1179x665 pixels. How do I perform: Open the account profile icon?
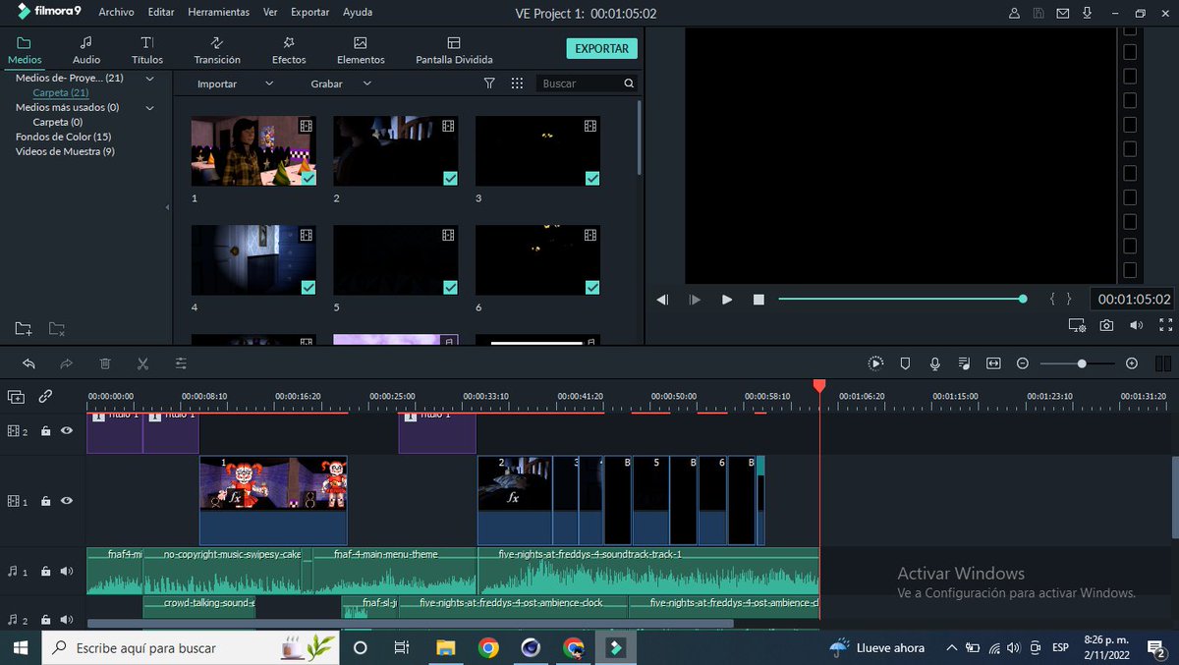point(1015,13)
